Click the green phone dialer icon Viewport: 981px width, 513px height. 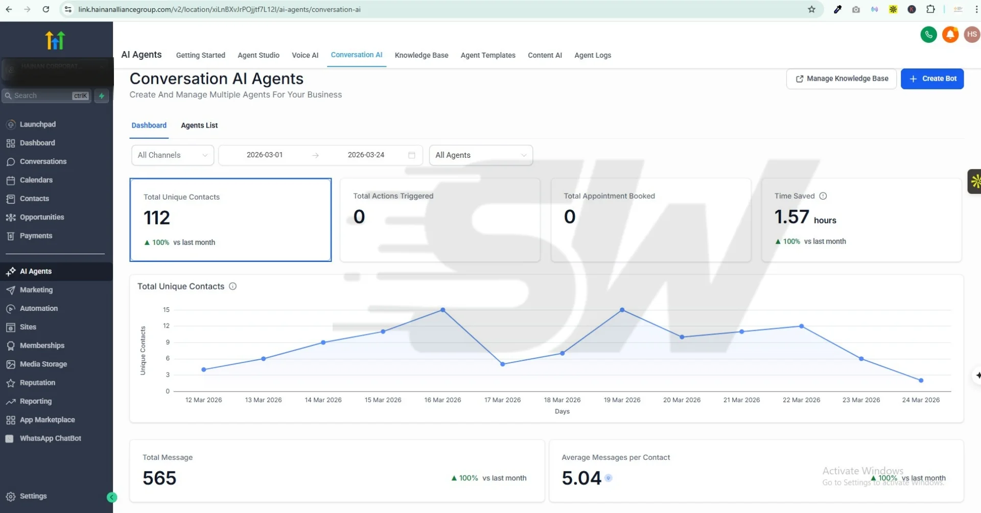pyautogui.click(x=928, y=35)
